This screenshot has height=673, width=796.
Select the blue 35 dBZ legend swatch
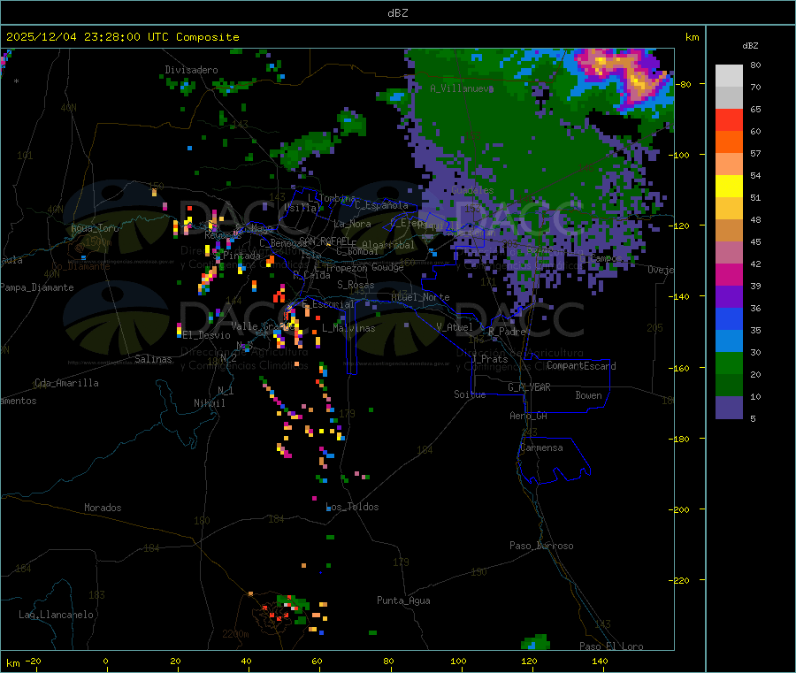click(x=729, y=318)
